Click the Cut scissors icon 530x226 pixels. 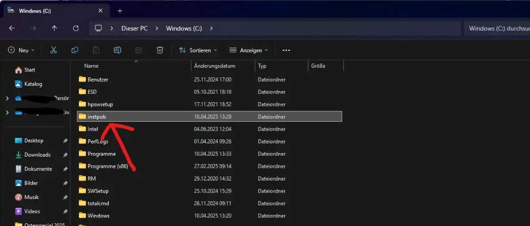[x=54, y=50]
